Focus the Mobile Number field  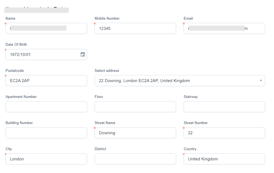(135, 28)
